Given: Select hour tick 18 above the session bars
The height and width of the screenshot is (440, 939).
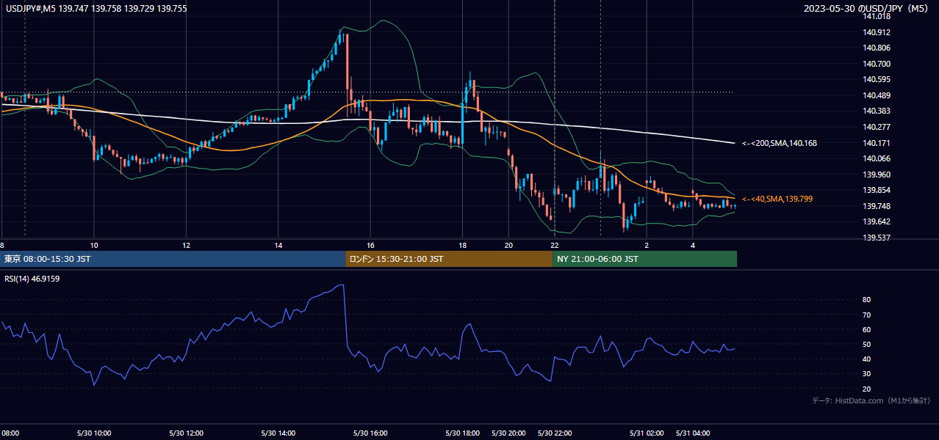Looking at the screenshot, I should pyautogui.click(x=463, y=245).
